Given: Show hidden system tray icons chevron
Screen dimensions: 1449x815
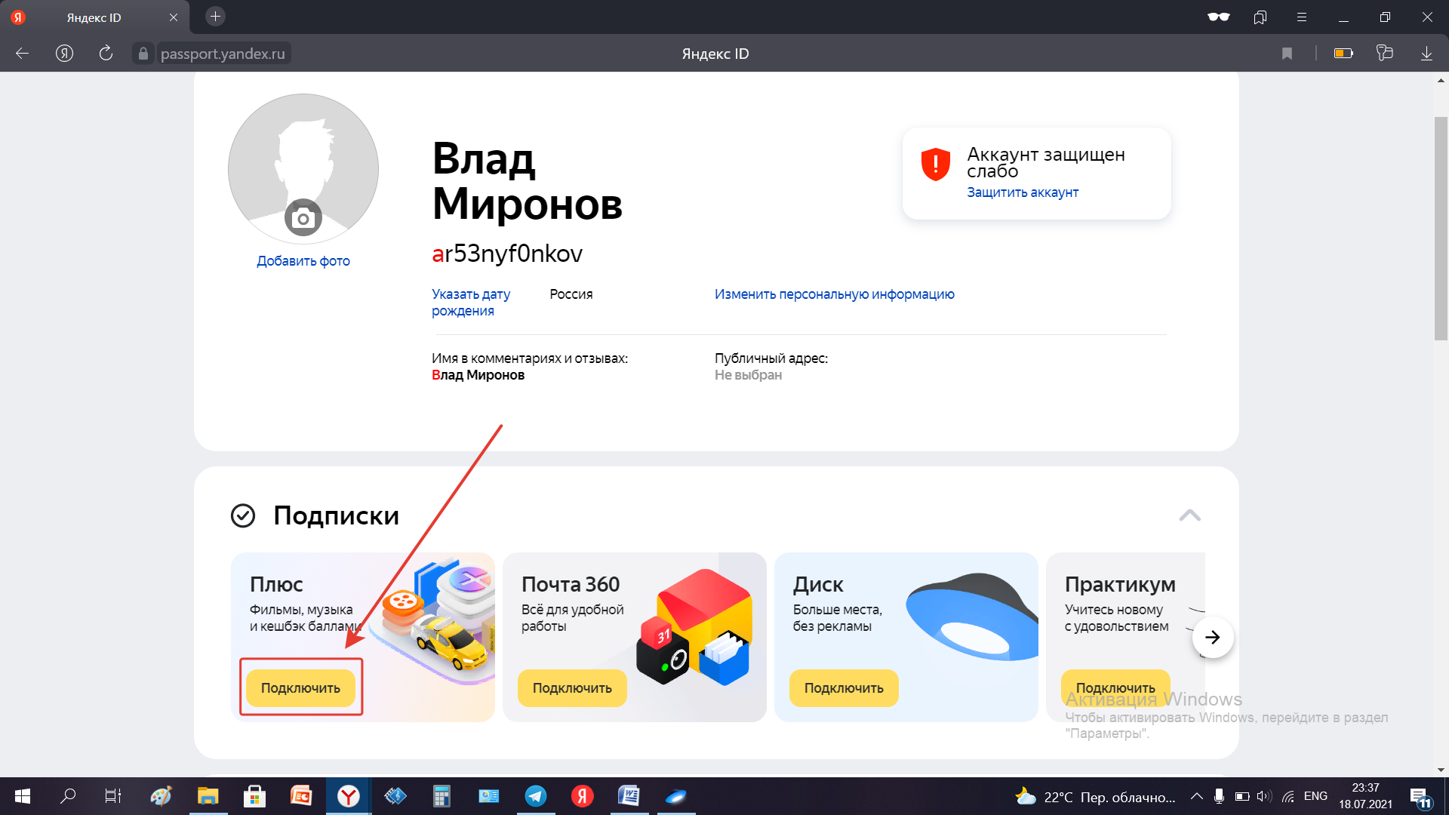Looking at the screenshot, I should (1196, 796).
